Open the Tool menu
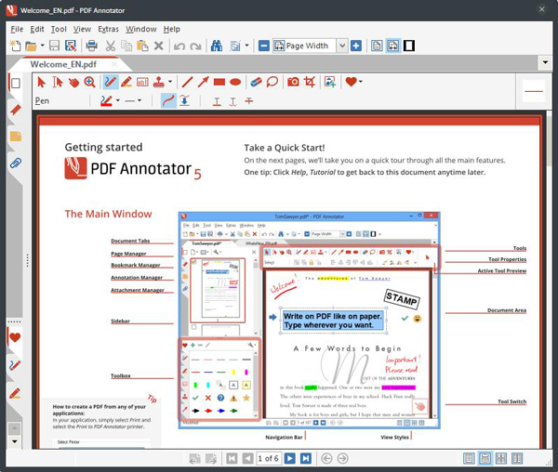 tap(59, 29)
